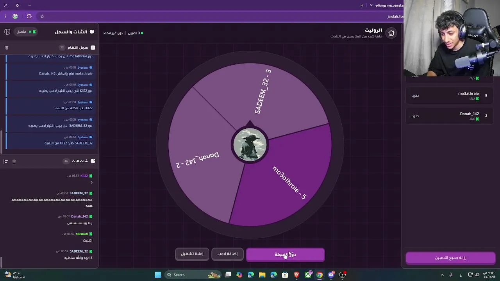500x281 pixels.
Task: Click log entry SADEEM_32 طرد Kil22
Action: pyautogui.click(x=50, y=140)
